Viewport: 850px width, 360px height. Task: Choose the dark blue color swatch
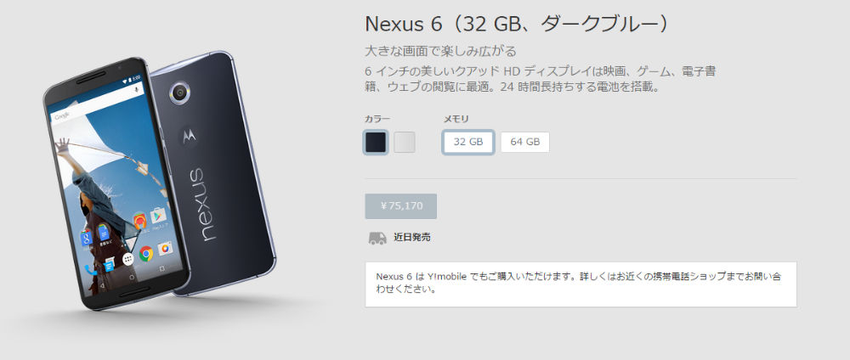click(x=376, y=143)
